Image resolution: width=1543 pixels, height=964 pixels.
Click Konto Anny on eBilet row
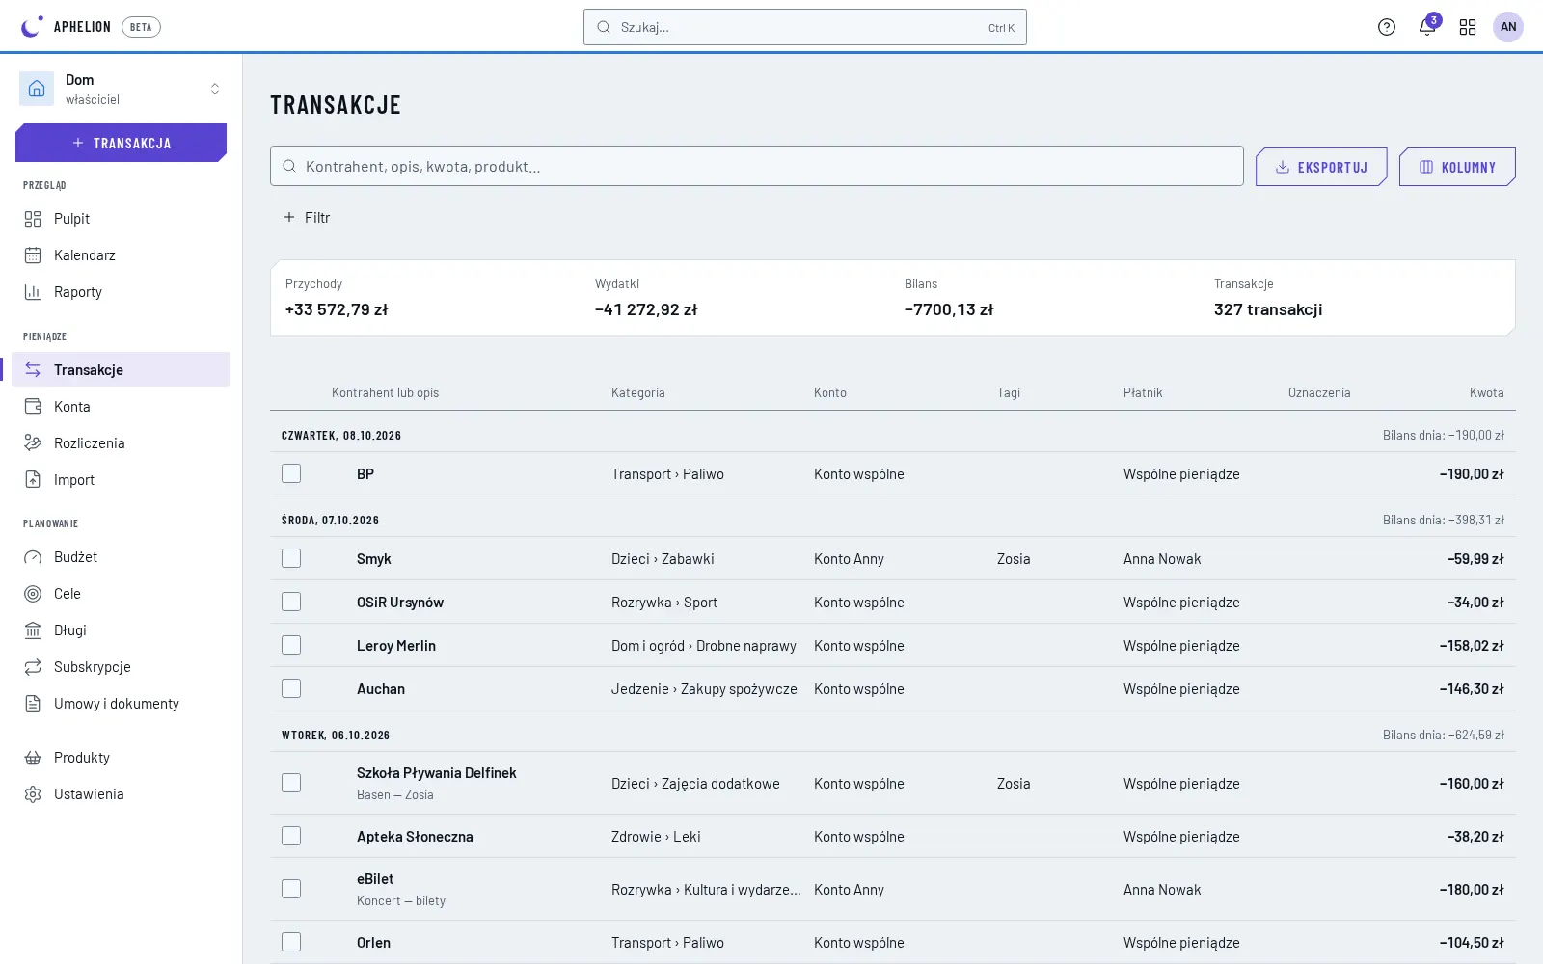[x=849, y=890]
